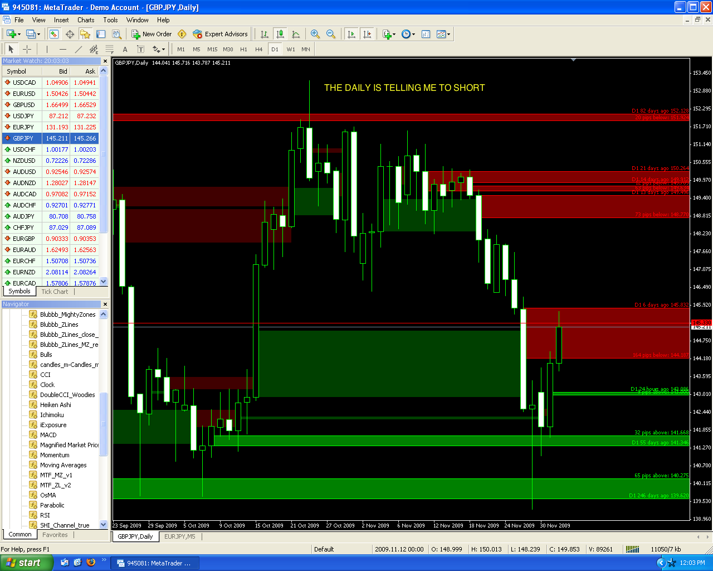Switch to the EURJPY,M5 chart tab
The height and width of the screenshot is (571, 713).
click(179, 536)
